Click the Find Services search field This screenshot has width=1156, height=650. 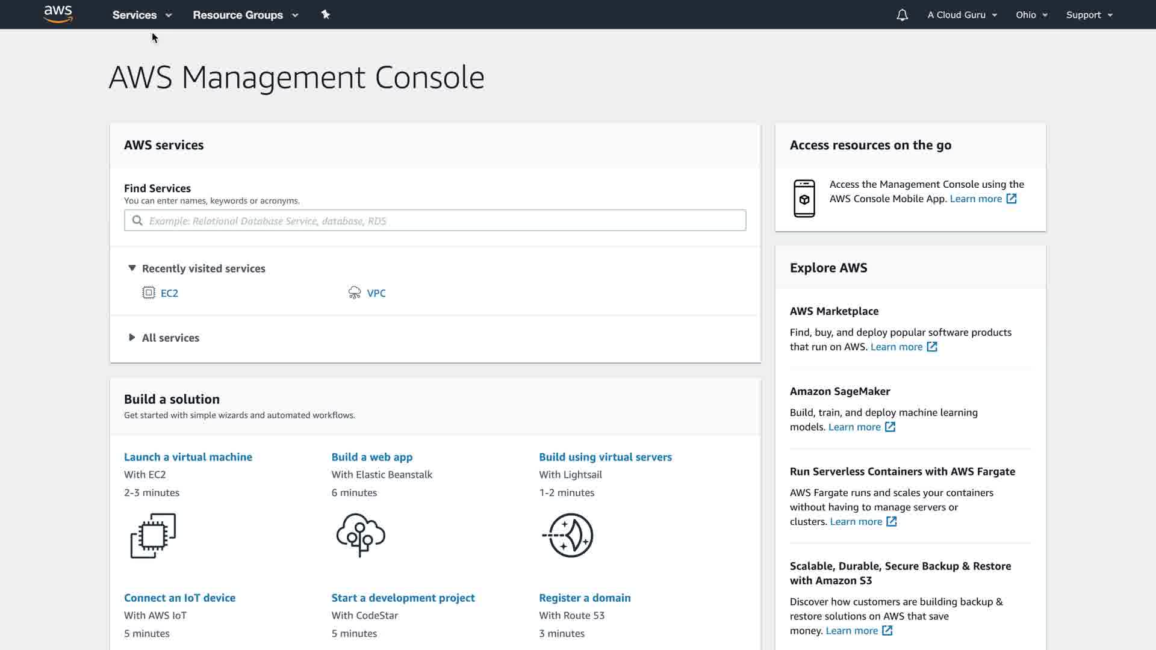(x=435, y=220)
